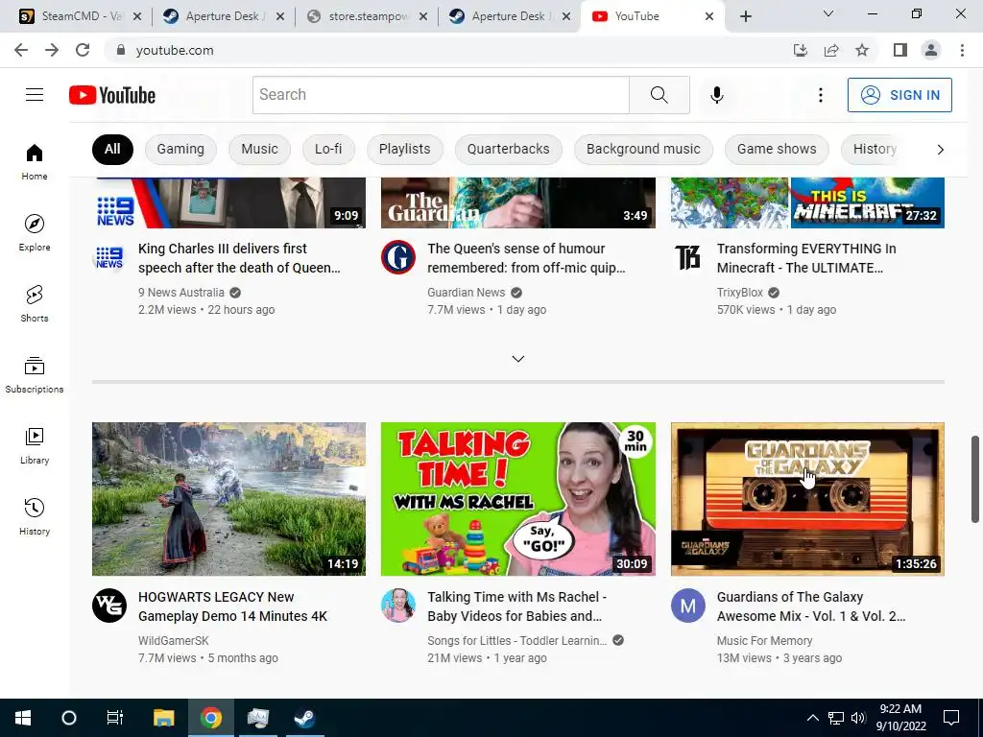Image resolution: width=983 pixels, height=737 pixels.
Task: Open 9 News Australia channel avatar
Action: tap(109, 257)
